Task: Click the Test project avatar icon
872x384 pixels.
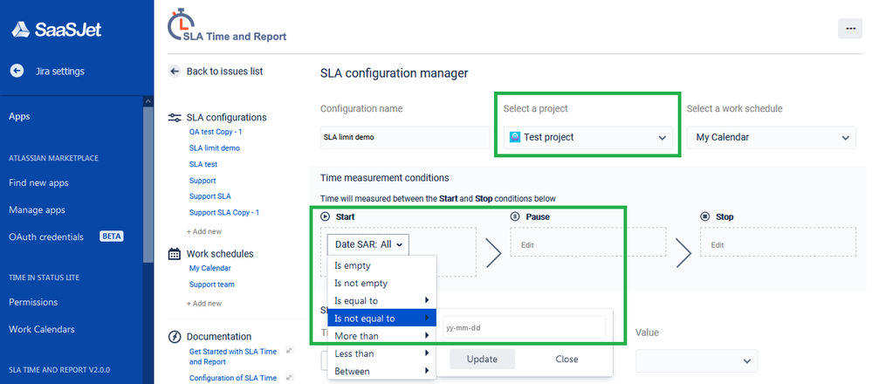Action: (515, 137)
